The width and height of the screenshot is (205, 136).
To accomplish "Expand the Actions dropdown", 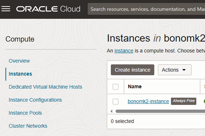I will (175, 70).
